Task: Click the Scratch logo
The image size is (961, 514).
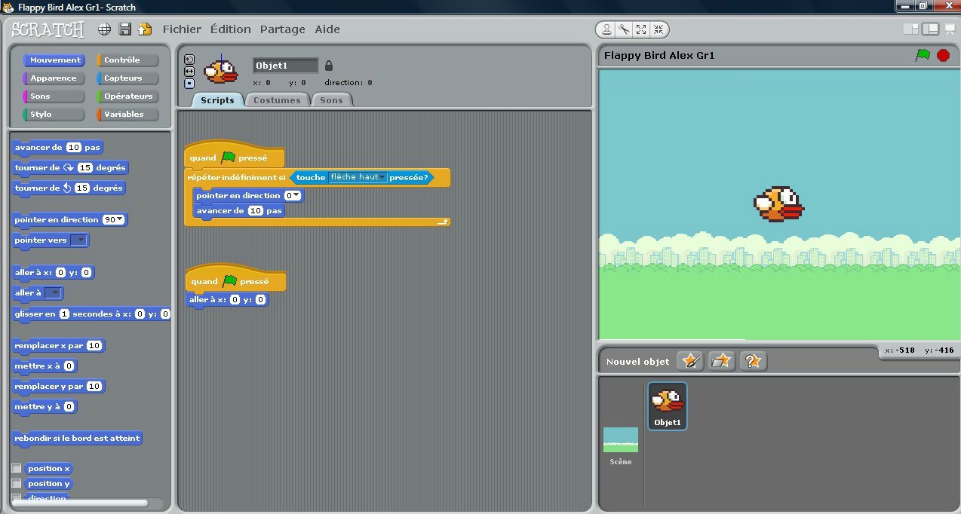Action: (48, 29)
